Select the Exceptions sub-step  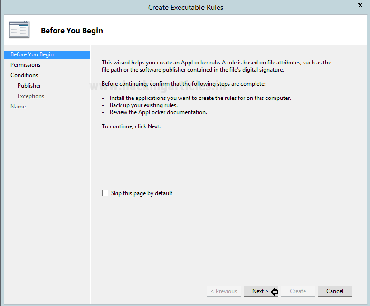pos(31,96)
